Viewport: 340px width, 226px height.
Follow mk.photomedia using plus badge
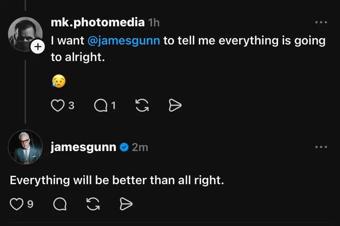point(38,47)
